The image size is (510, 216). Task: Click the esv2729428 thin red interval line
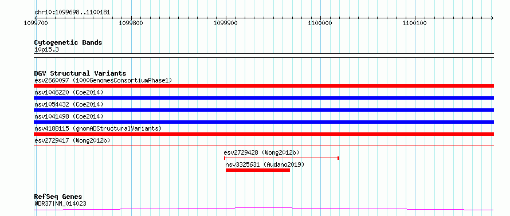pyautogui.click(x=282, y=158)
